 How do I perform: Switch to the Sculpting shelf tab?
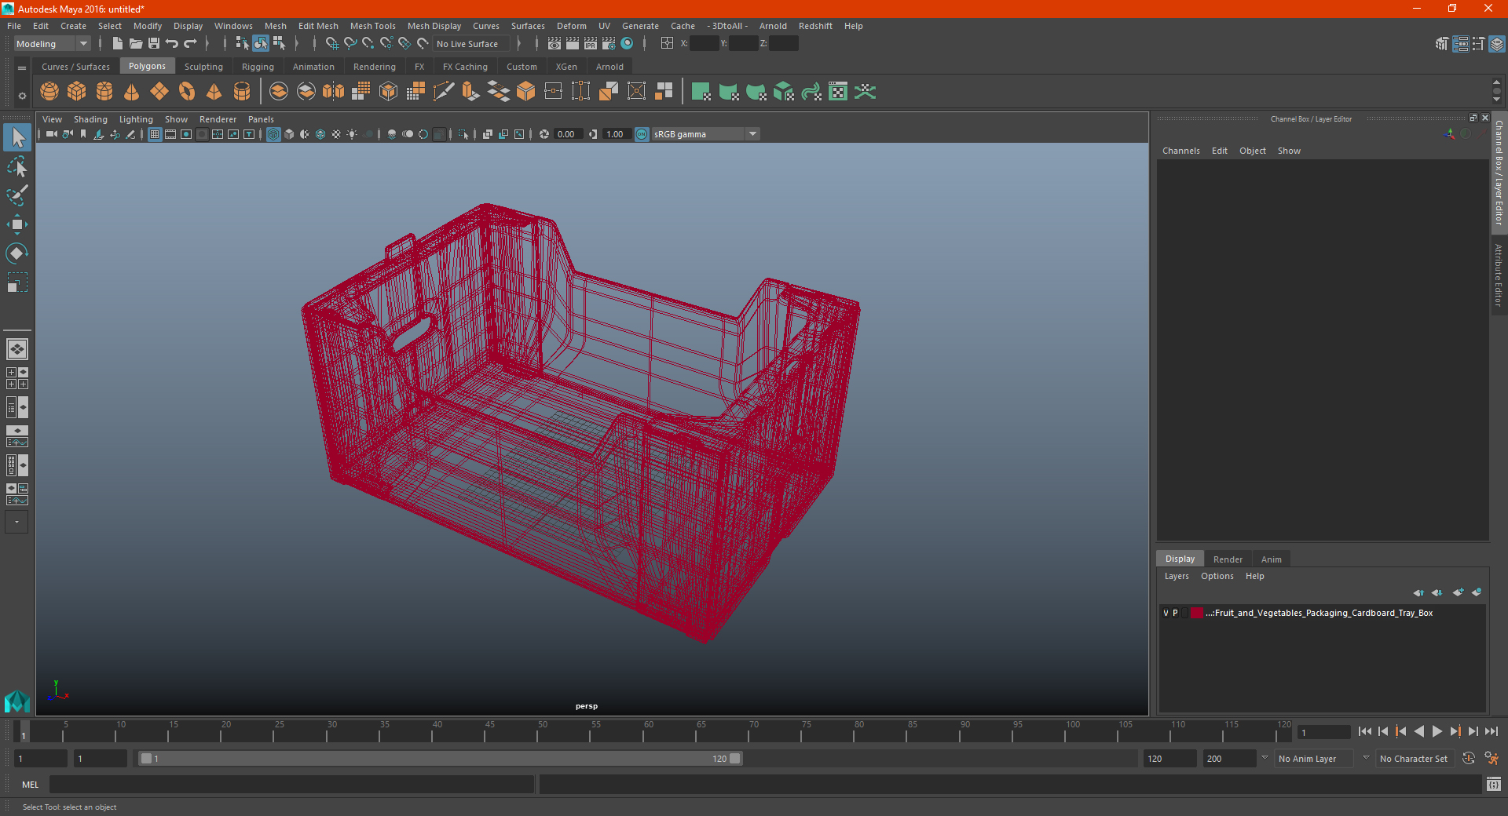203,67
